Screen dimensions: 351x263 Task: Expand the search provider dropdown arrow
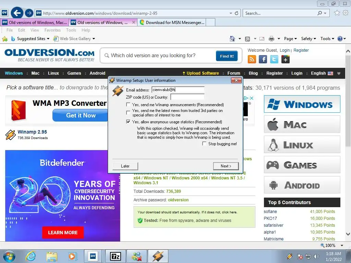325,13
